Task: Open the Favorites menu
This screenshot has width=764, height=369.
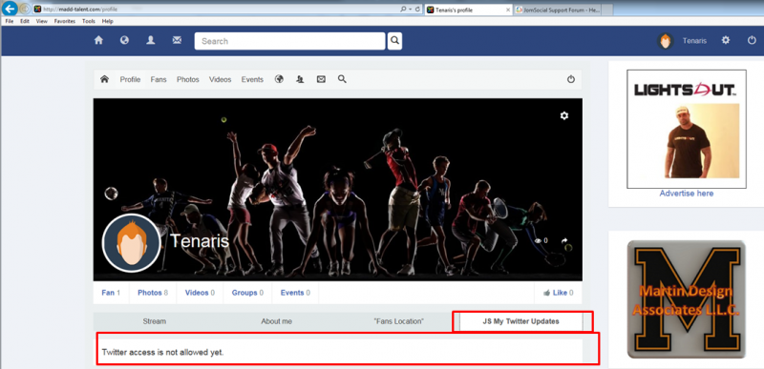Action: tap(65, 21)
